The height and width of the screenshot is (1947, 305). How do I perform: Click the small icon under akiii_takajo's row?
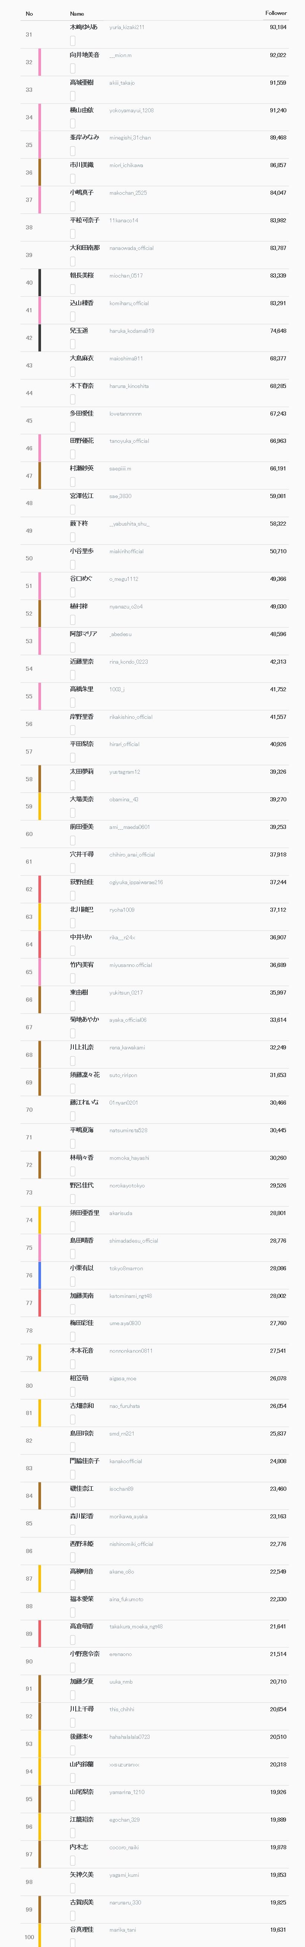(72, 96)
